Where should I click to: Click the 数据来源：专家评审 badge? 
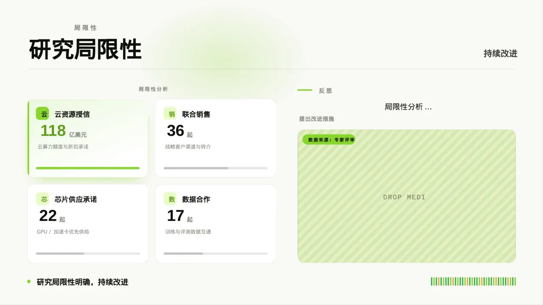click(x=329, y=139)
